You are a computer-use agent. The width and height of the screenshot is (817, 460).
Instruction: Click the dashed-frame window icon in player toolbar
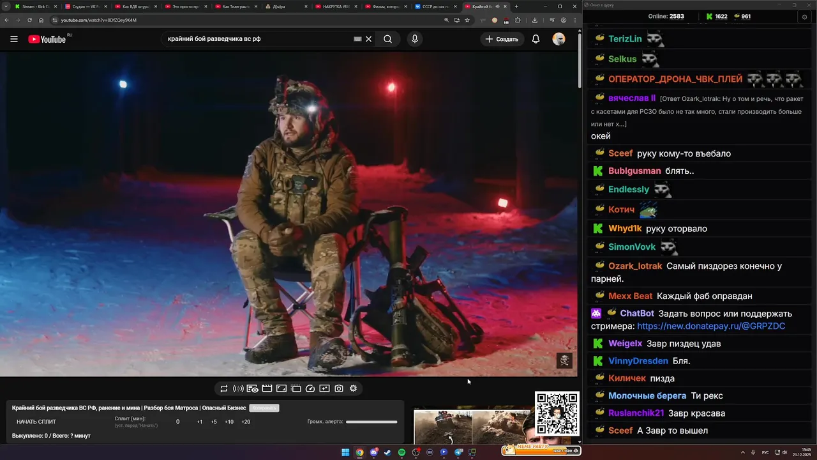296,388
